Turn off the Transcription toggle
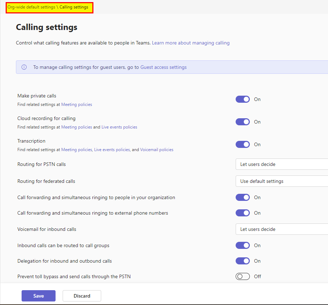The height and width of the screenshot is (305, 328). (243, 144)
